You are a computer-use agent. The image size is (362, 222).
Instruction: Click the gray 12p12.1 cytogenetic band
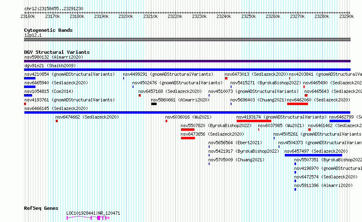pyautogui.click(x=187, y=40)
